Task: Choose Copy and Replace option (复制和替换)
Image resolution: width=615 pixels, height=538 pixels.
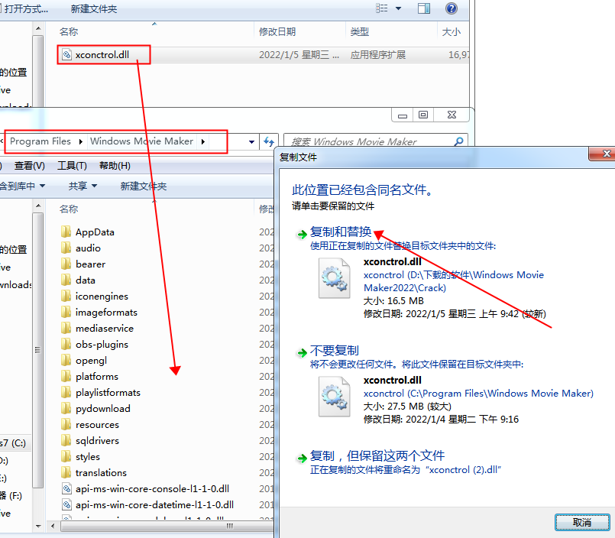Action: click(341, 232)
